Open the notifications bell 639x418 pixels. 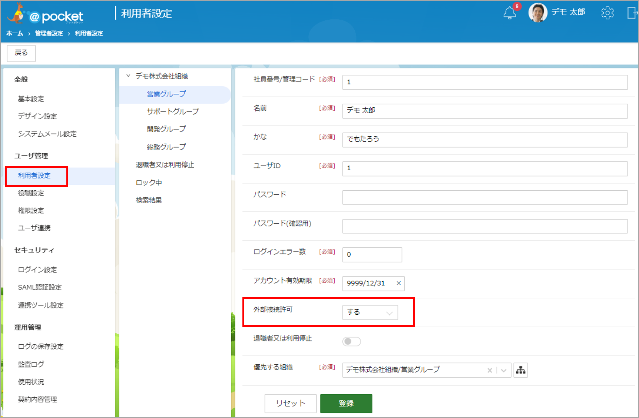tap(510, 13)
